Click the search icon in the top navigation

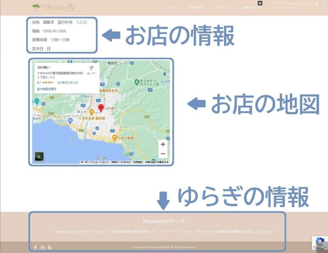pos(324,3)
